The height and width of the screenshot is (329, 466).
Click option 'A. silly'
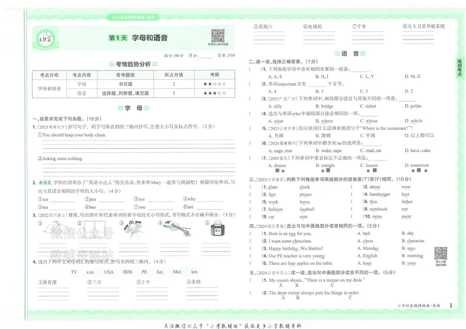[x=275, y=106]
